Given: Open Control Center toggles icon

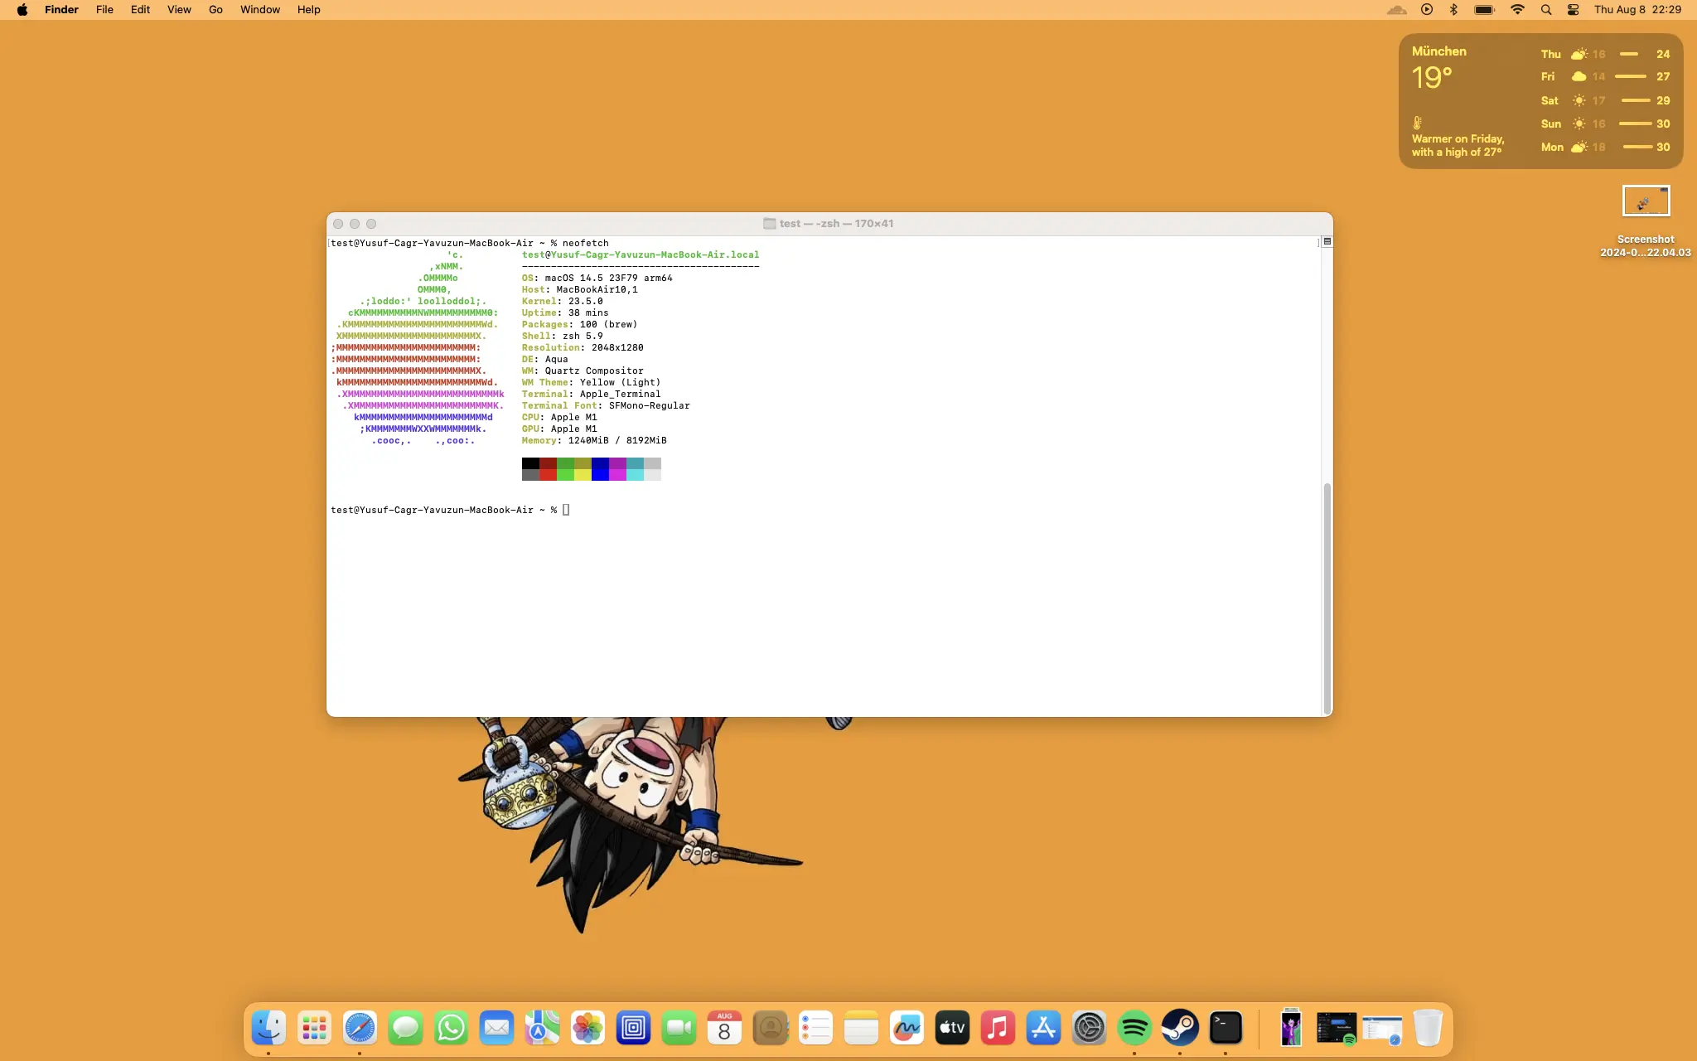Looking at the screenshot, I should click(x=1573, y=10).
